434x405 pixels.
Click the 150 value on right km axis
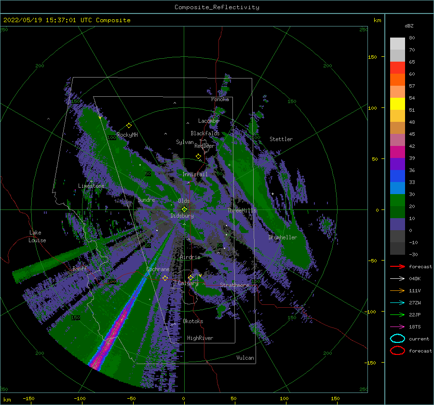pos(372,57)
